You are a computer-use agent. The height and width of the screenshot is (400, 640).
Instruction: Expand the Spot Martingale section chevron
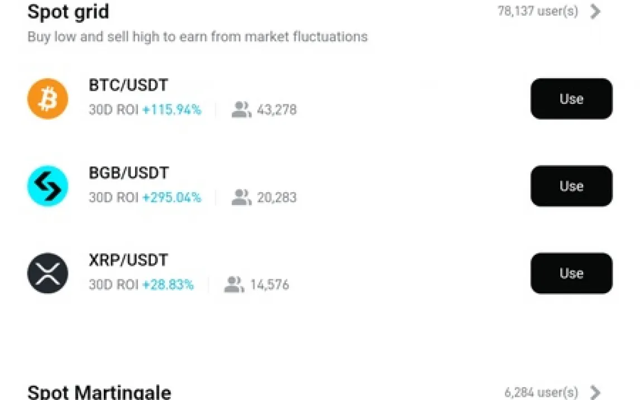[595, 392]
